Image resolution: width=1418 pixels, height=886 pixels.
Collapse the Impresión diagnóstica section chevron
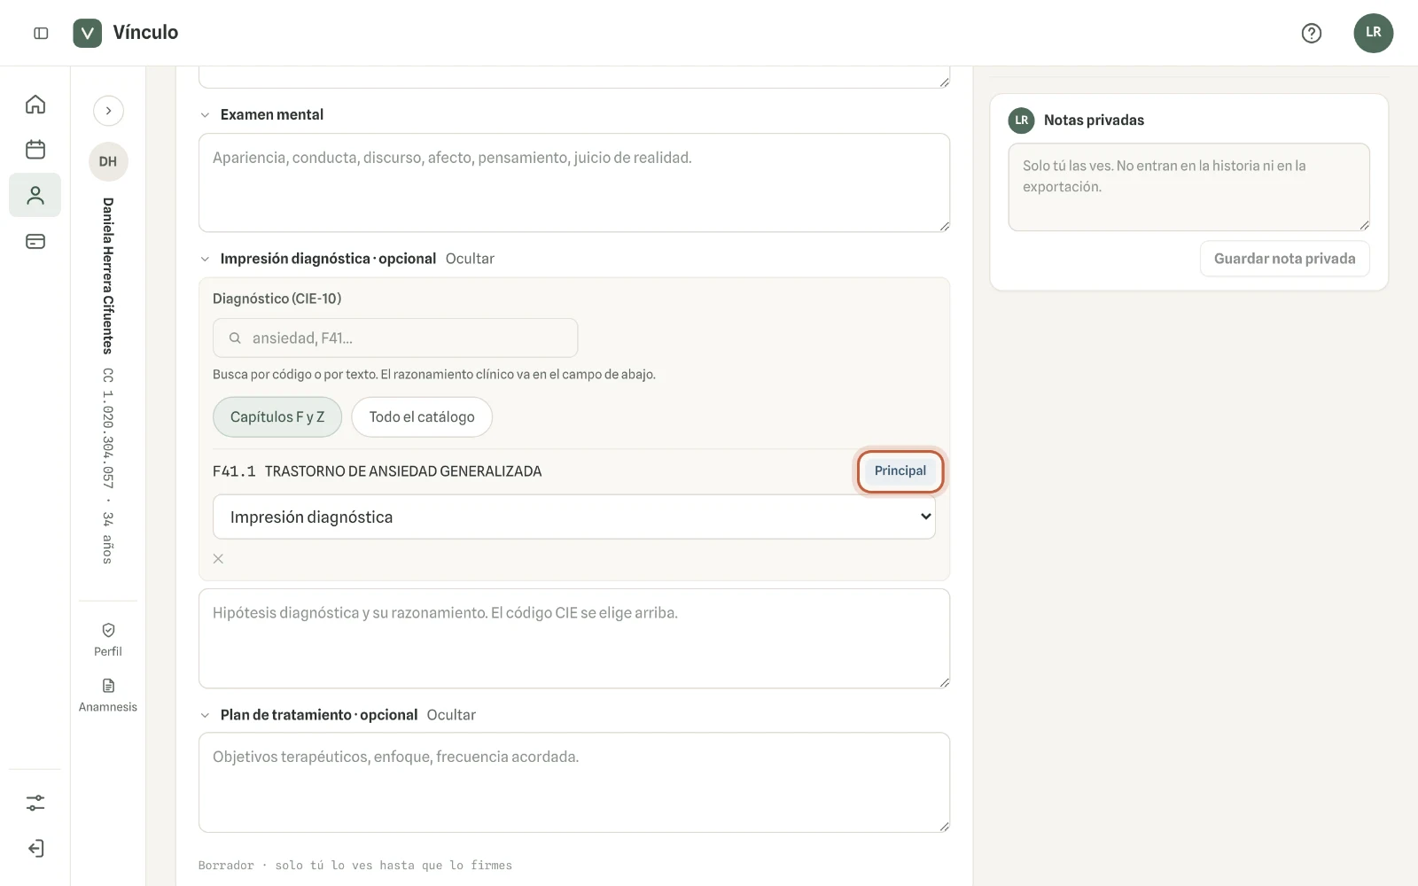point(205,259)
